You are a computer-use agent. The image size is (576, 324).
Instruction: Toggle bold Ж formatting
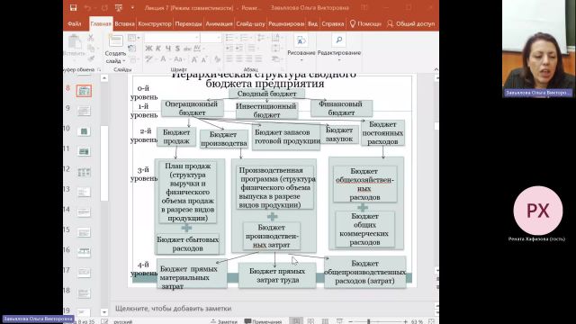click(148, 49)
